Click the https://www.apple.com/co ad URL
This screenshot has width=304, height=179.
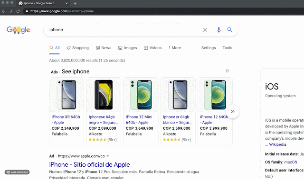tap(81, 156)
